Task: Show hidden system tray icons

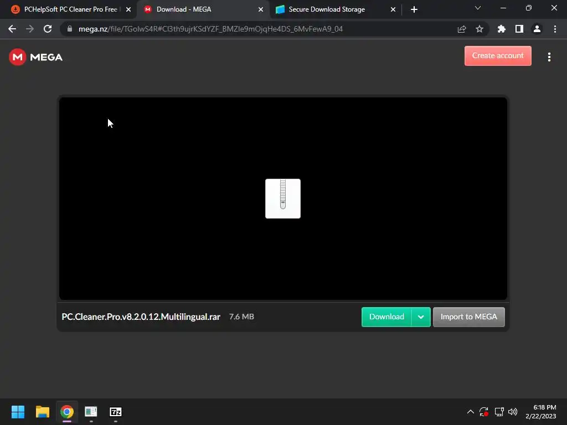Action: pos(471,412)
